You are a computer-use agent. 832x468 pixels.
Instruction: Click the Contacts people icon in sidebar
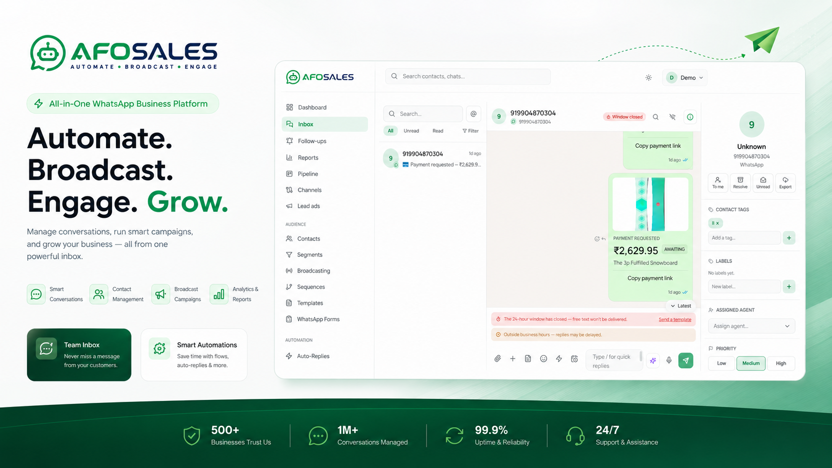click(289, 239)
